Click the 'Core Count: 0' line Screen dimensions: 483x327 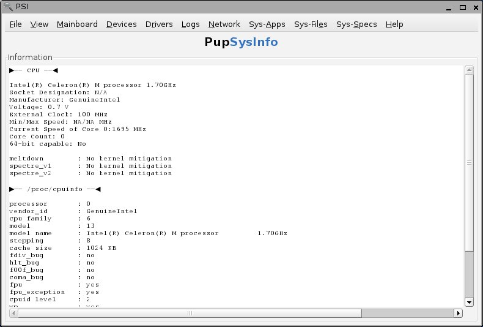37,137
